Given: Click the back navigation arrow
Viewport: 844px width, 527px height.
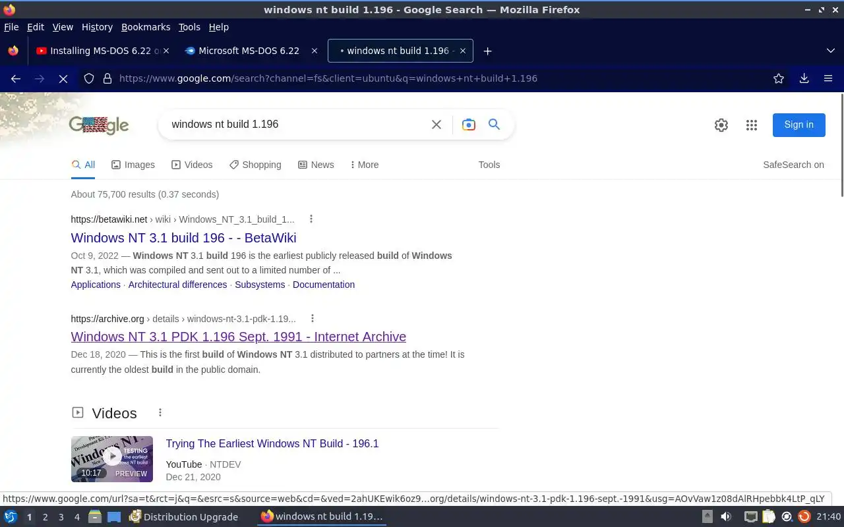Looking at the screenshot, I should [x=16, y=78].
